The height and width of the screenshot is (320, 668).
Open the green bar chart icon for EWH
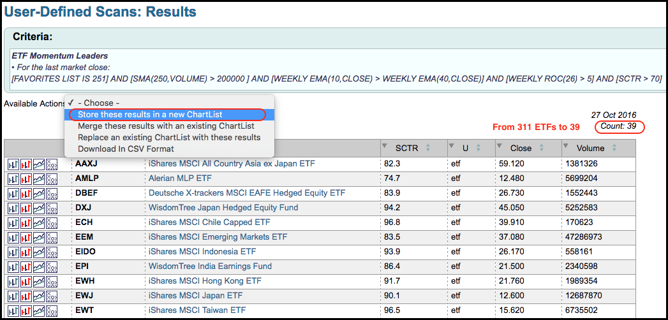pos(13,281)
